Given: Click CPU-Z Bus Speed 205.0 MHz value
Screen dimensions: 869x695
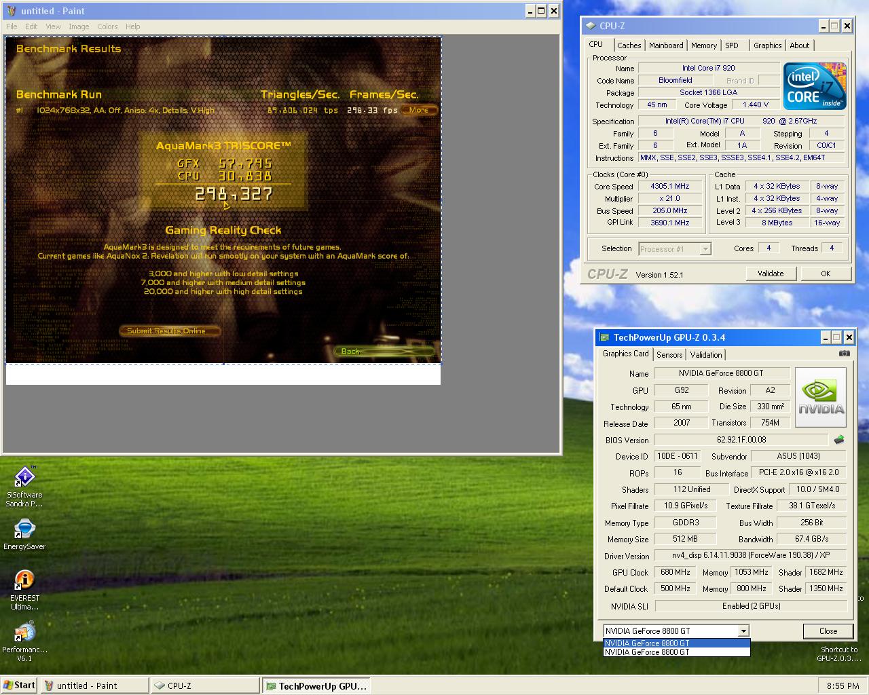Looking at the screenshot, I should (x=669, y=210).
